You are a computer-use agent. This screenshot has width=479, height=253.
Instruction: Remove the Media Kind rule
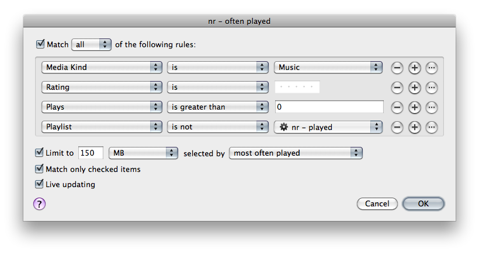tap(397, 68)
